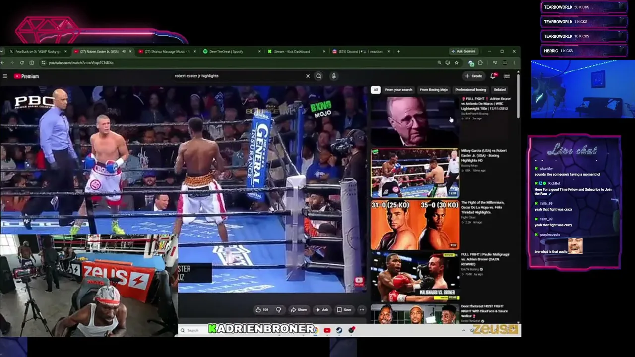Open Chrome's three-dot menu
The height and width of the screenshot is (357, 635).
pyautogui.click(x=514, y=63)
